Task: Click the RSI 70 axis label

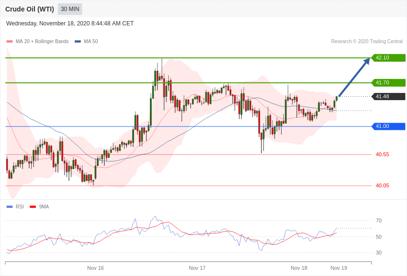Action: click(x=379, y=221)
